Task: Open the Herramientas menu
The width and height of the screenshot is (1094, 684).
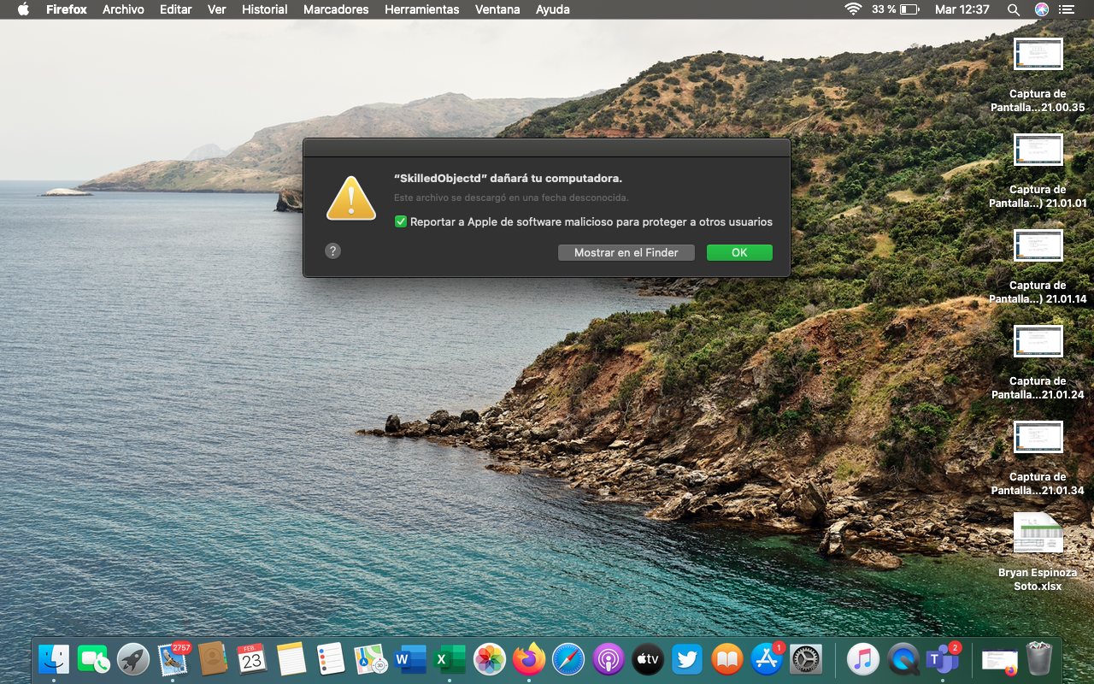Action: pyautogui.click(x=422, y=9)
